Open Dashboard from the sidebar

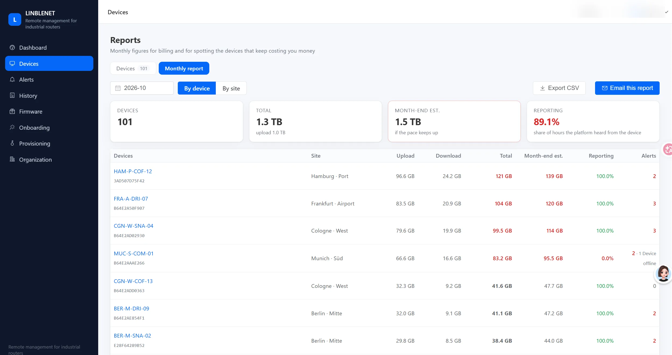point(49,48)
